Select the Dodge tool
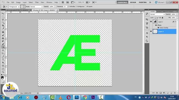Screen dimensions: 179x100 pyautogui.click(x=3, y=53)
